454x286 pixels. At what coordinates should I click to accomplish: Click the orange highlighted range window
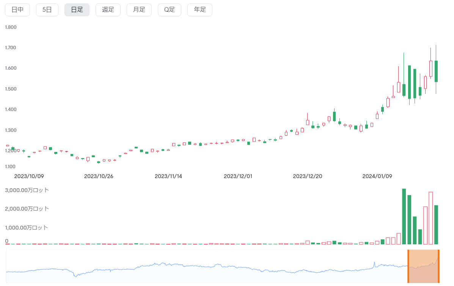[423, 266]
